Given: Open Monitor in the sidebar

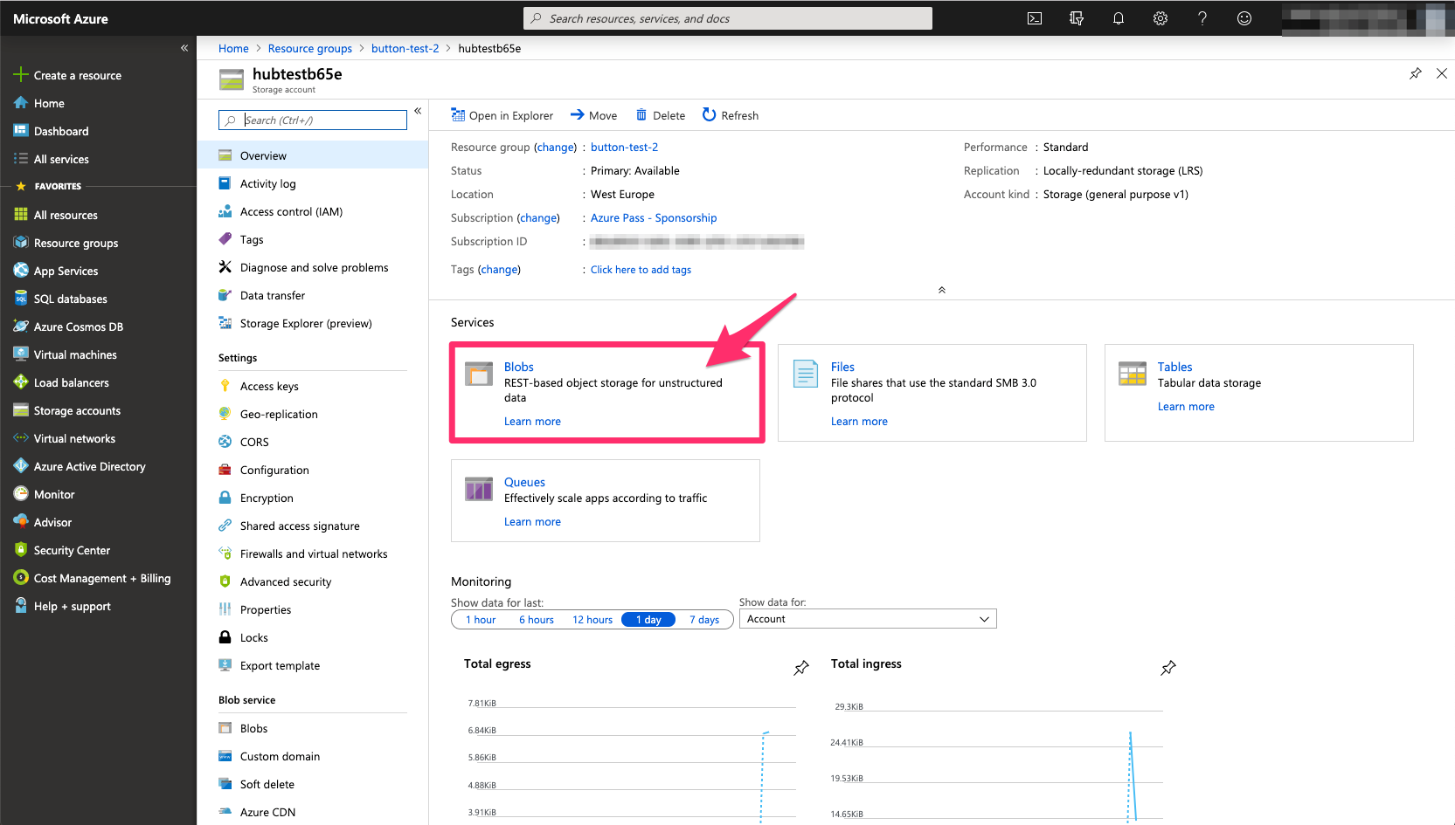Looking at the screenshot, I should 54,494.
